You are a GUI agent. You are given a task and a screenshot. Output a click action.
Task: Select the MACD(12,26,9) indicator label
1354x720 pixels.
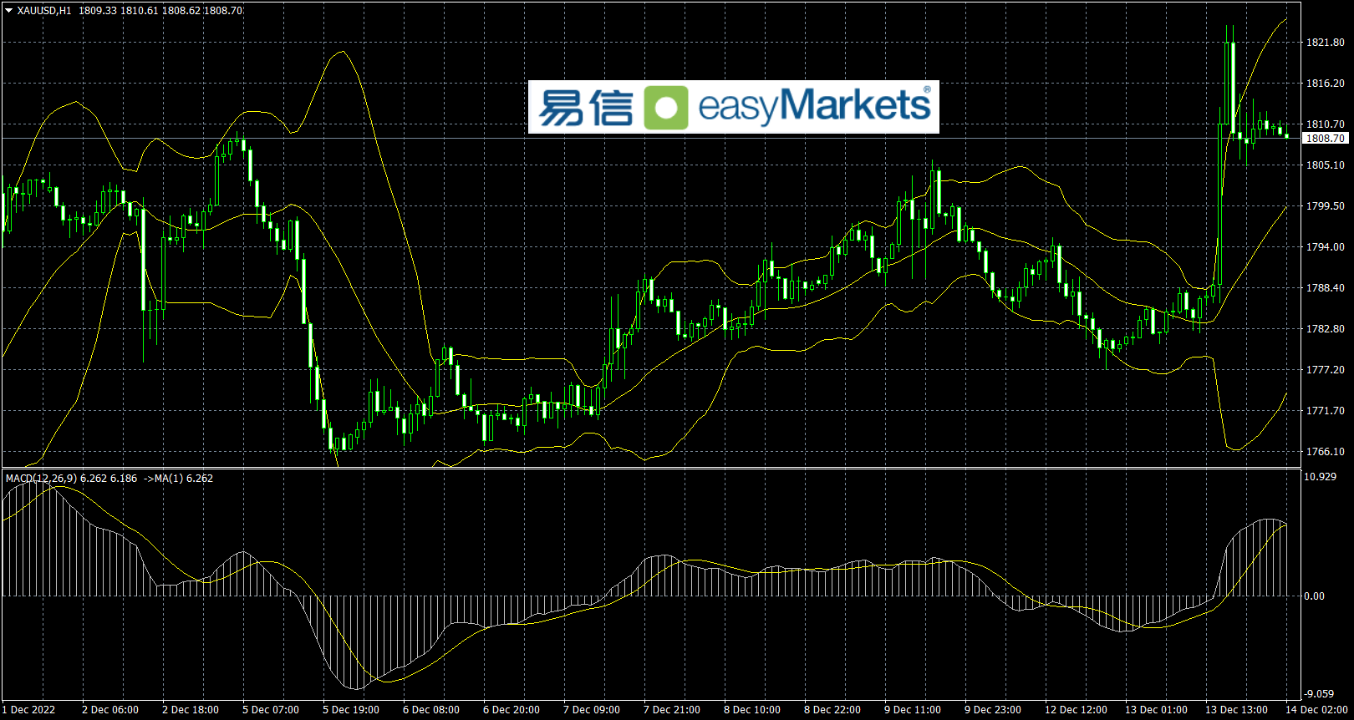coord(41,479)
